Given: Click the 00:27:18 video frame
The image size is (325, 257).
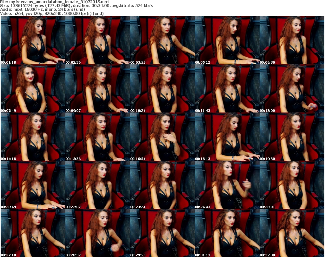Looking at the screenshot, I should (x=33, y=233).
